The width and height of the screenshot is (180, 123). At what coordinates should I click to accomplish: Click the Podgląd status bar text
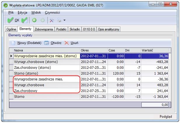point(166,117)
